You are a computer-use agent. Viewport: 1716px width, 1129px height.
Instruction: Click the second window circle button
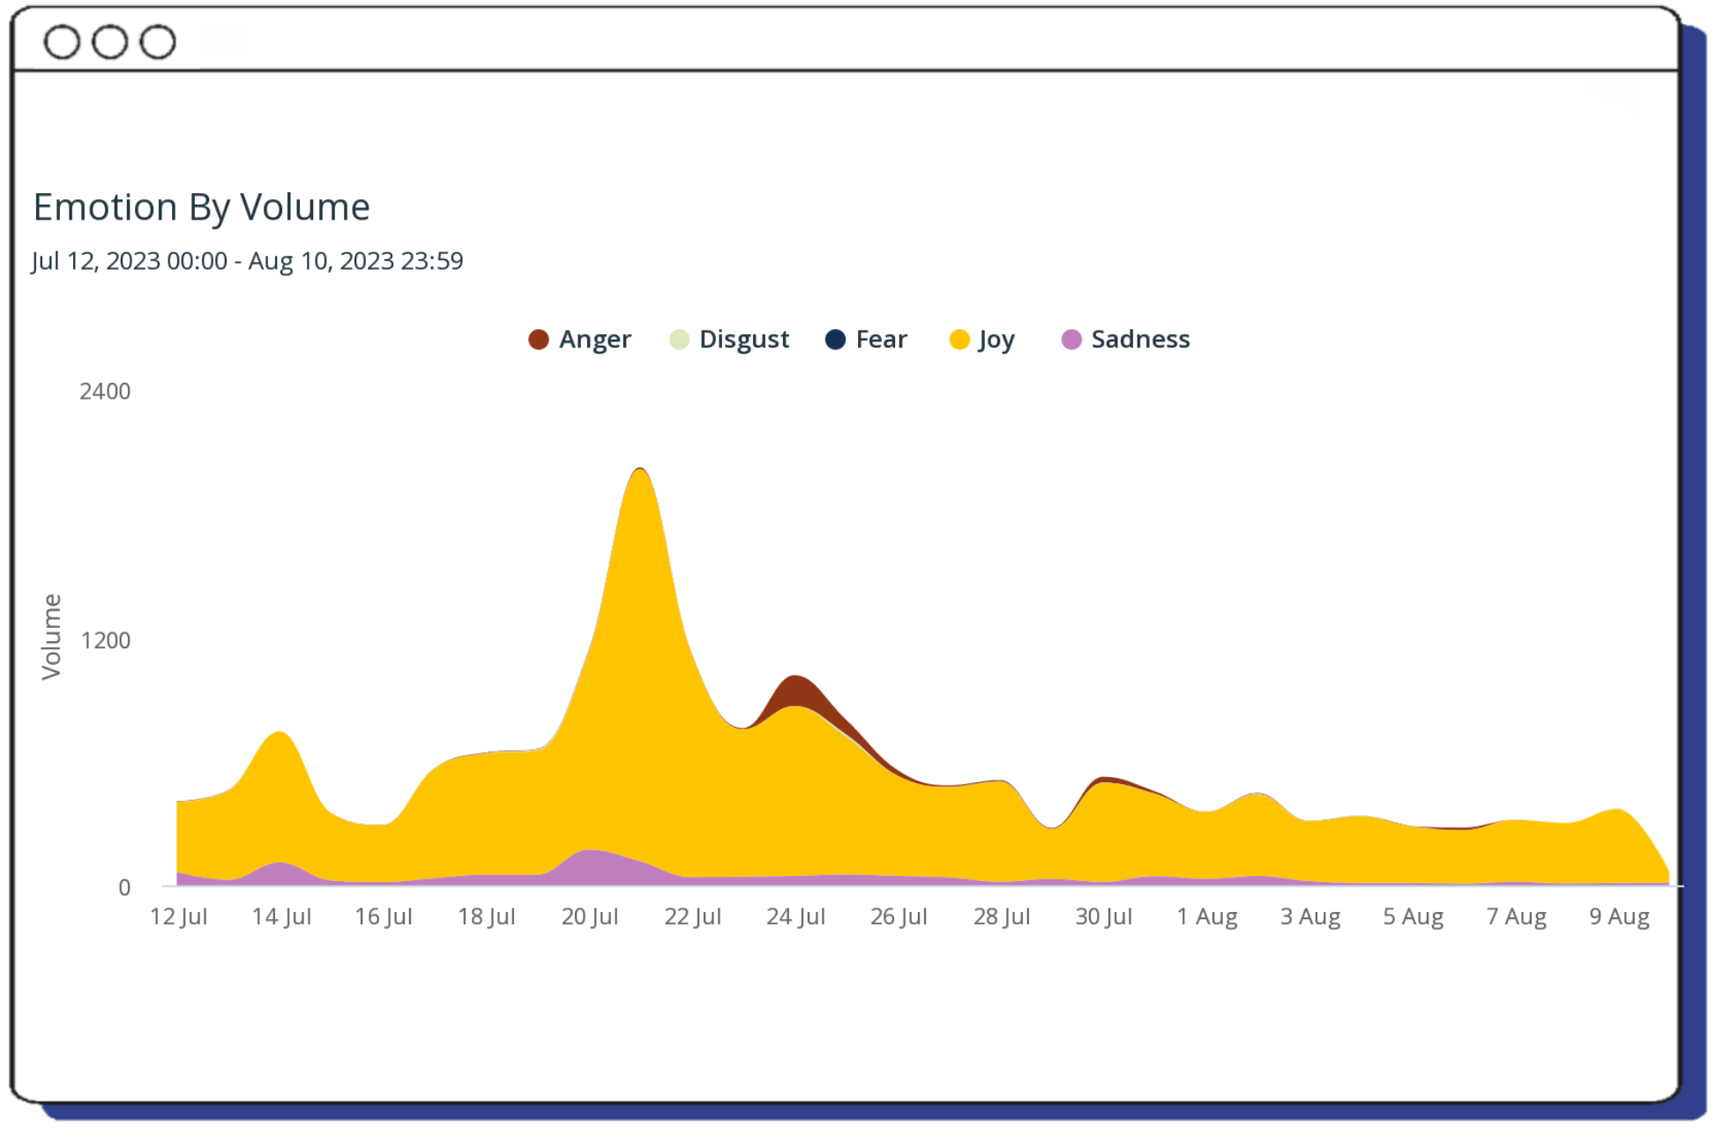tap(110, 41)
